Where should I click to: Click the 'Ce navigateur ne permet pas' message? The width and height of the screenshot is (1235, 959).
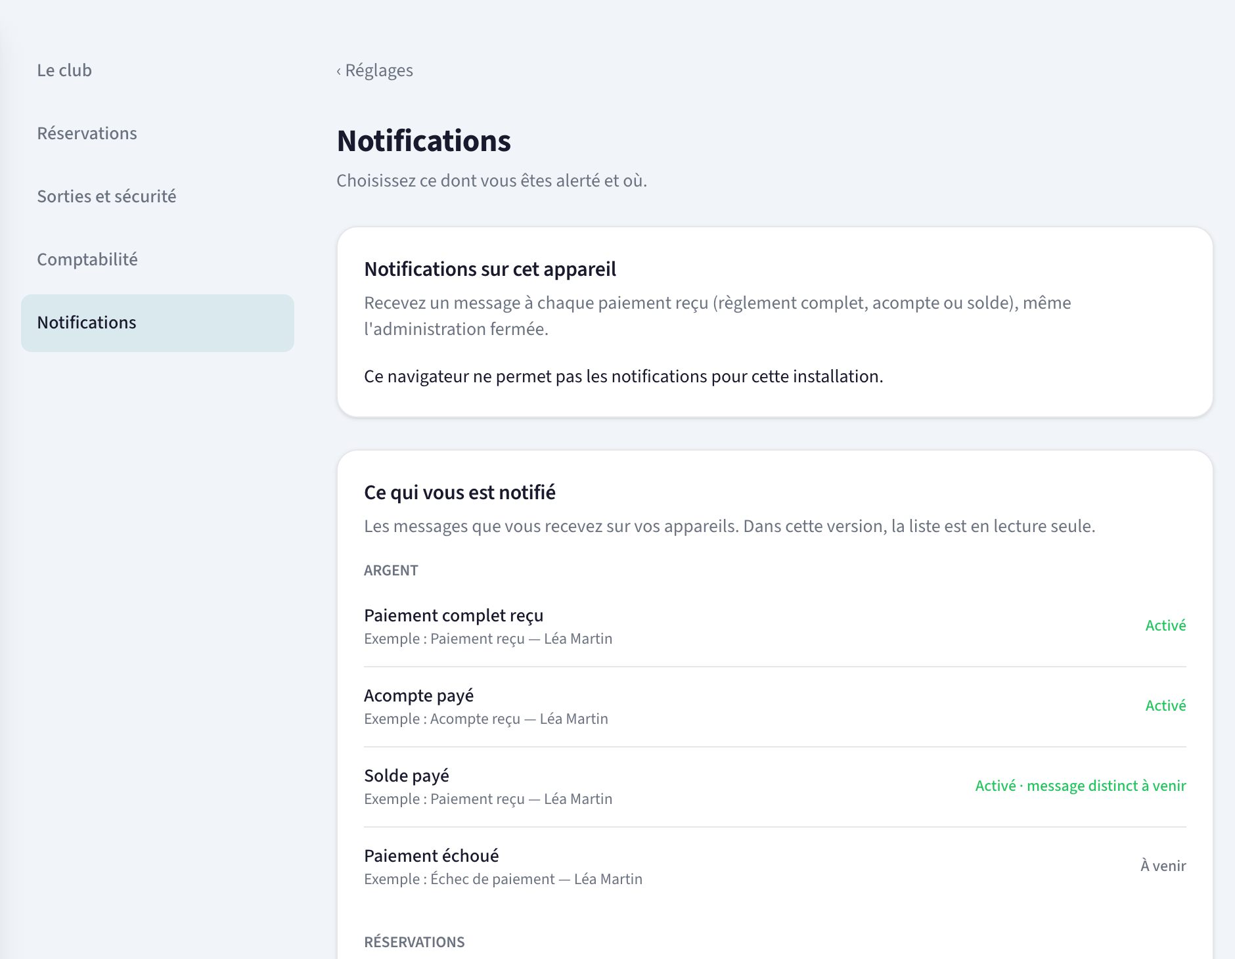point(623,376)
